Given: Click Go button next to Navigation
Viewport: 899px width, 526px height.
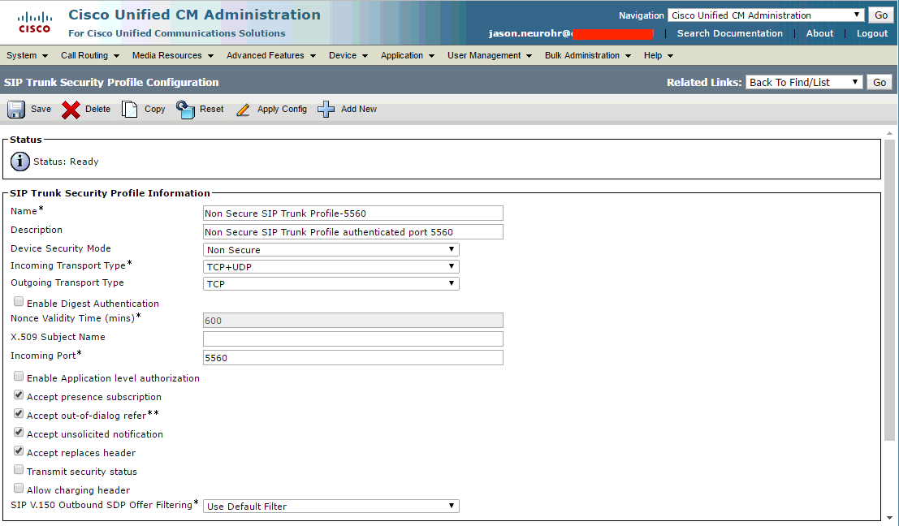Looking at the screenshot, I should (881, 15).
